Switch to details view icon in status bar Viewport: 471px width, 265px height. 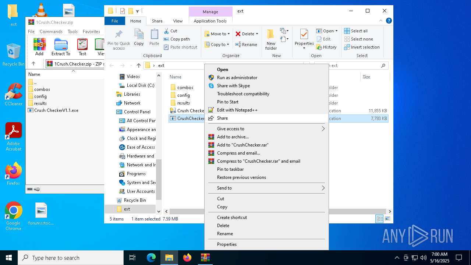[379, 219]
